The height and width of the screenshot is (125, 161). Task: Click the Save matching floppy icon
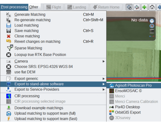[9, 31]
